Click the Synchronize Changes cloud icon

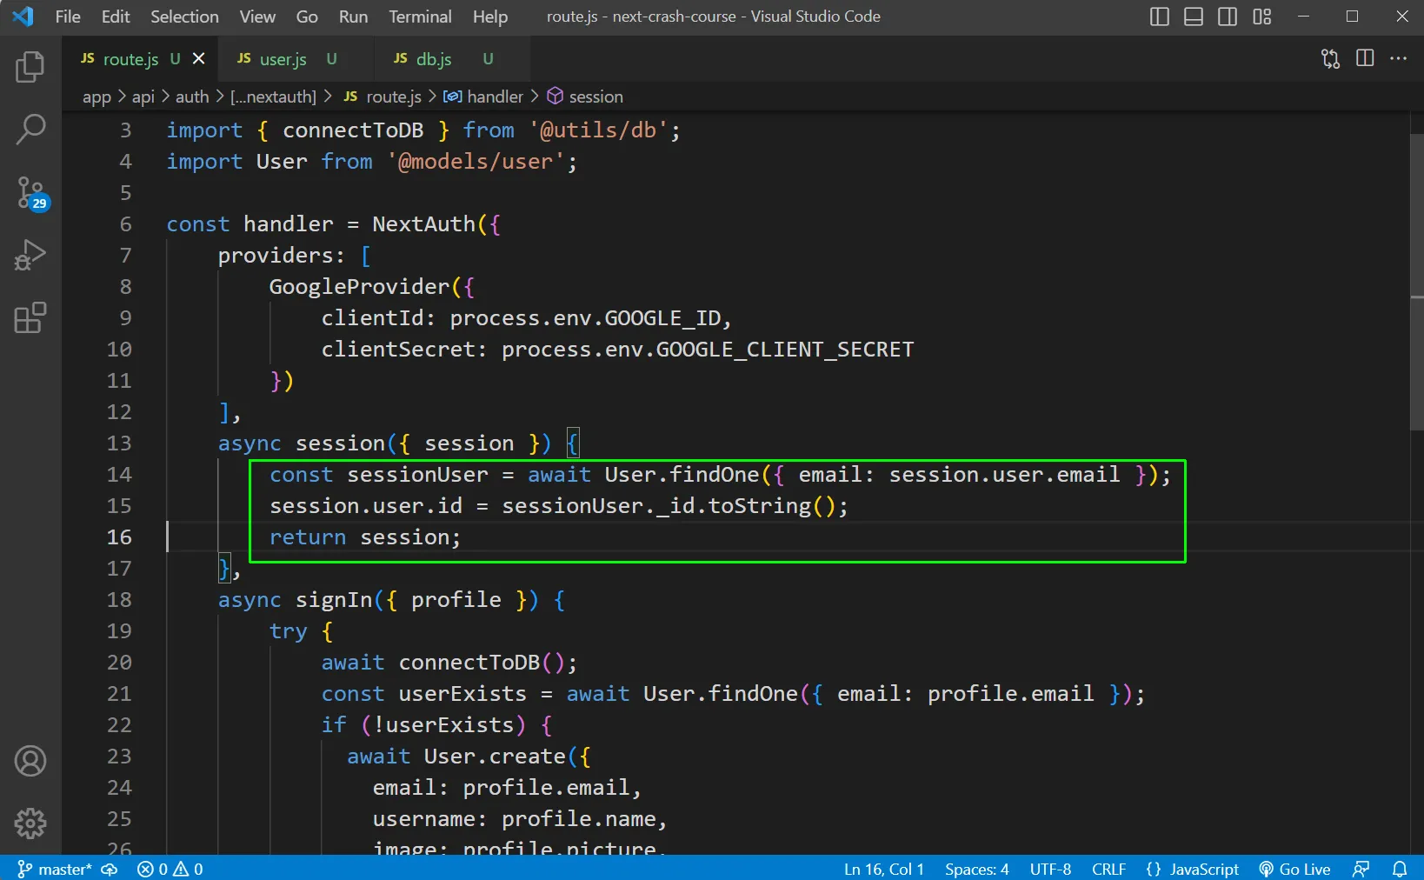(x=110, y=869)
